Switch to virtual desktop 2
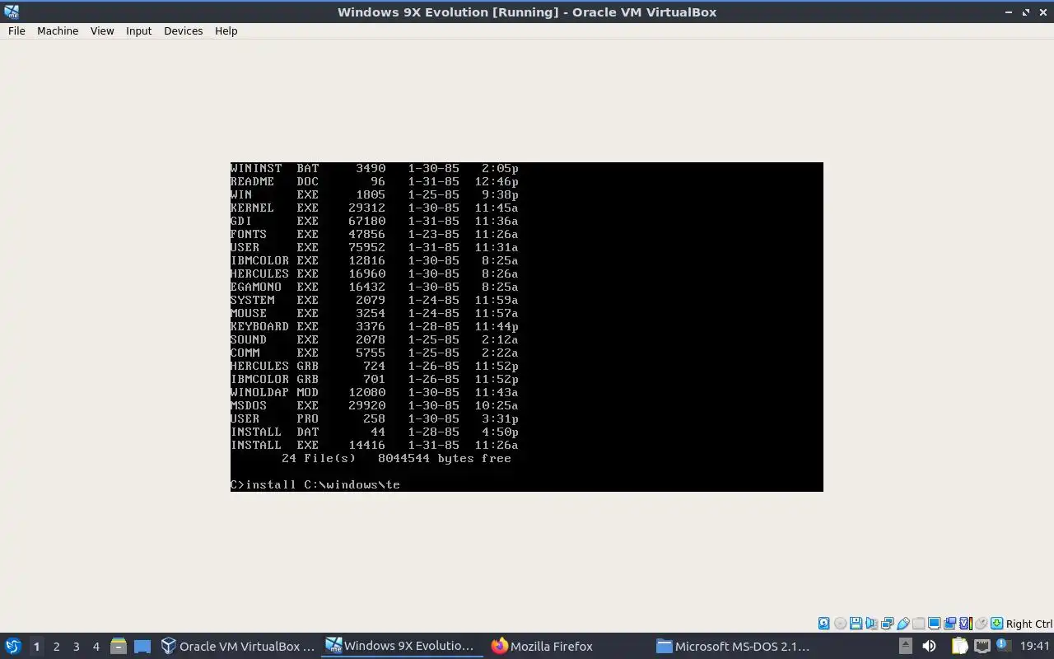The width and height of the screenshot is (1054, 659). (56, 647)
